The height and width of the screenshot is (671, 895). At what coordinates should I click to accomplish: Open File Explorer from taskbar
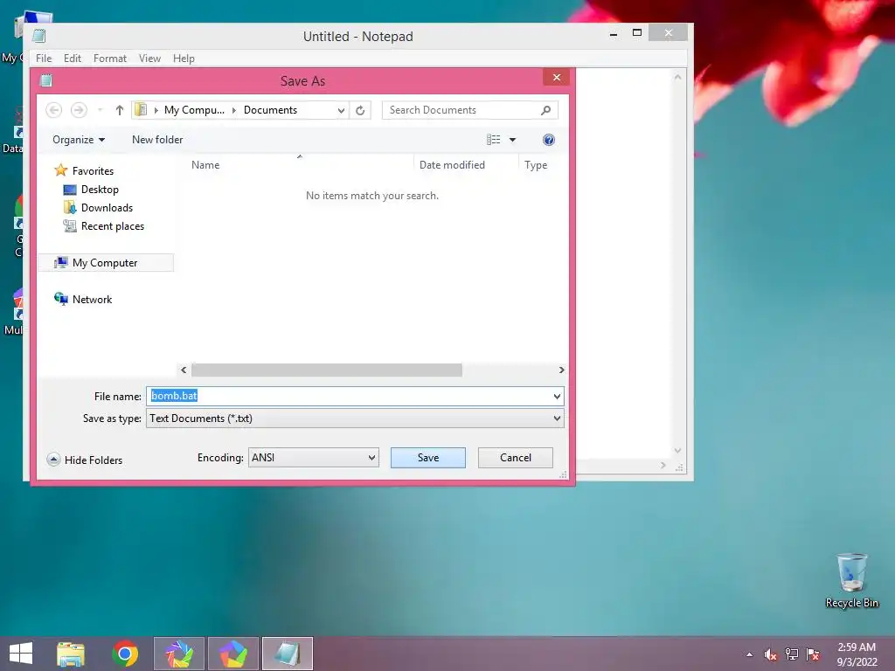(71, 654)
